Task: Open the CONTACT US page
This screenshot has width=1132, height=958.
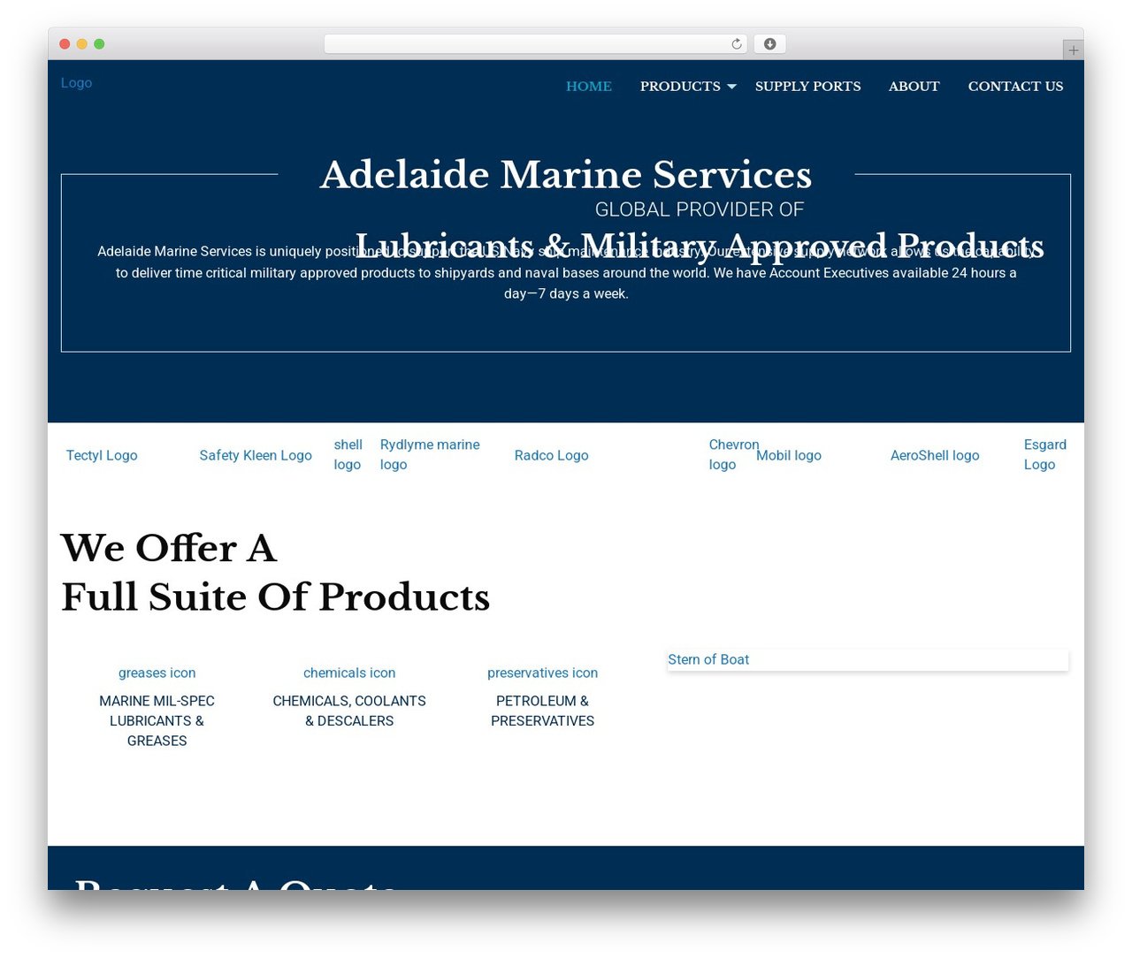Action: [1016, 87]
